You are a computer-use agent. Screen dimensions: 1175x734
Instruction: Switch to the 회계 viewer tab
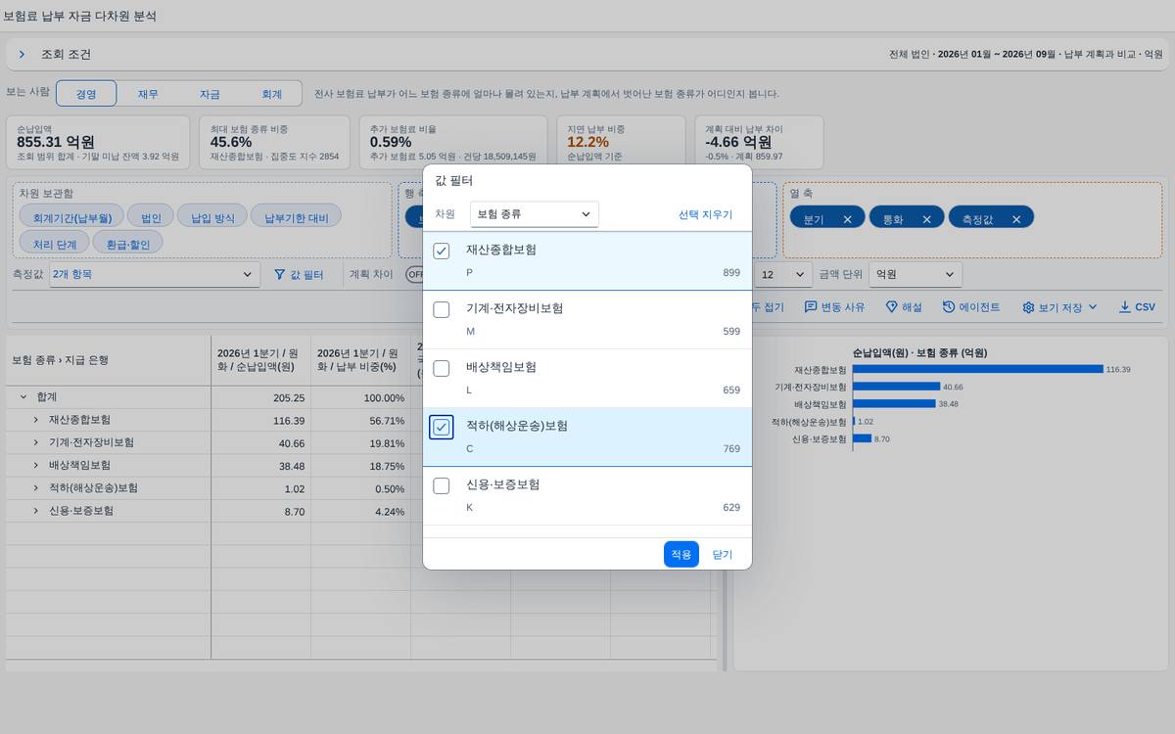[x=271, y=94]
